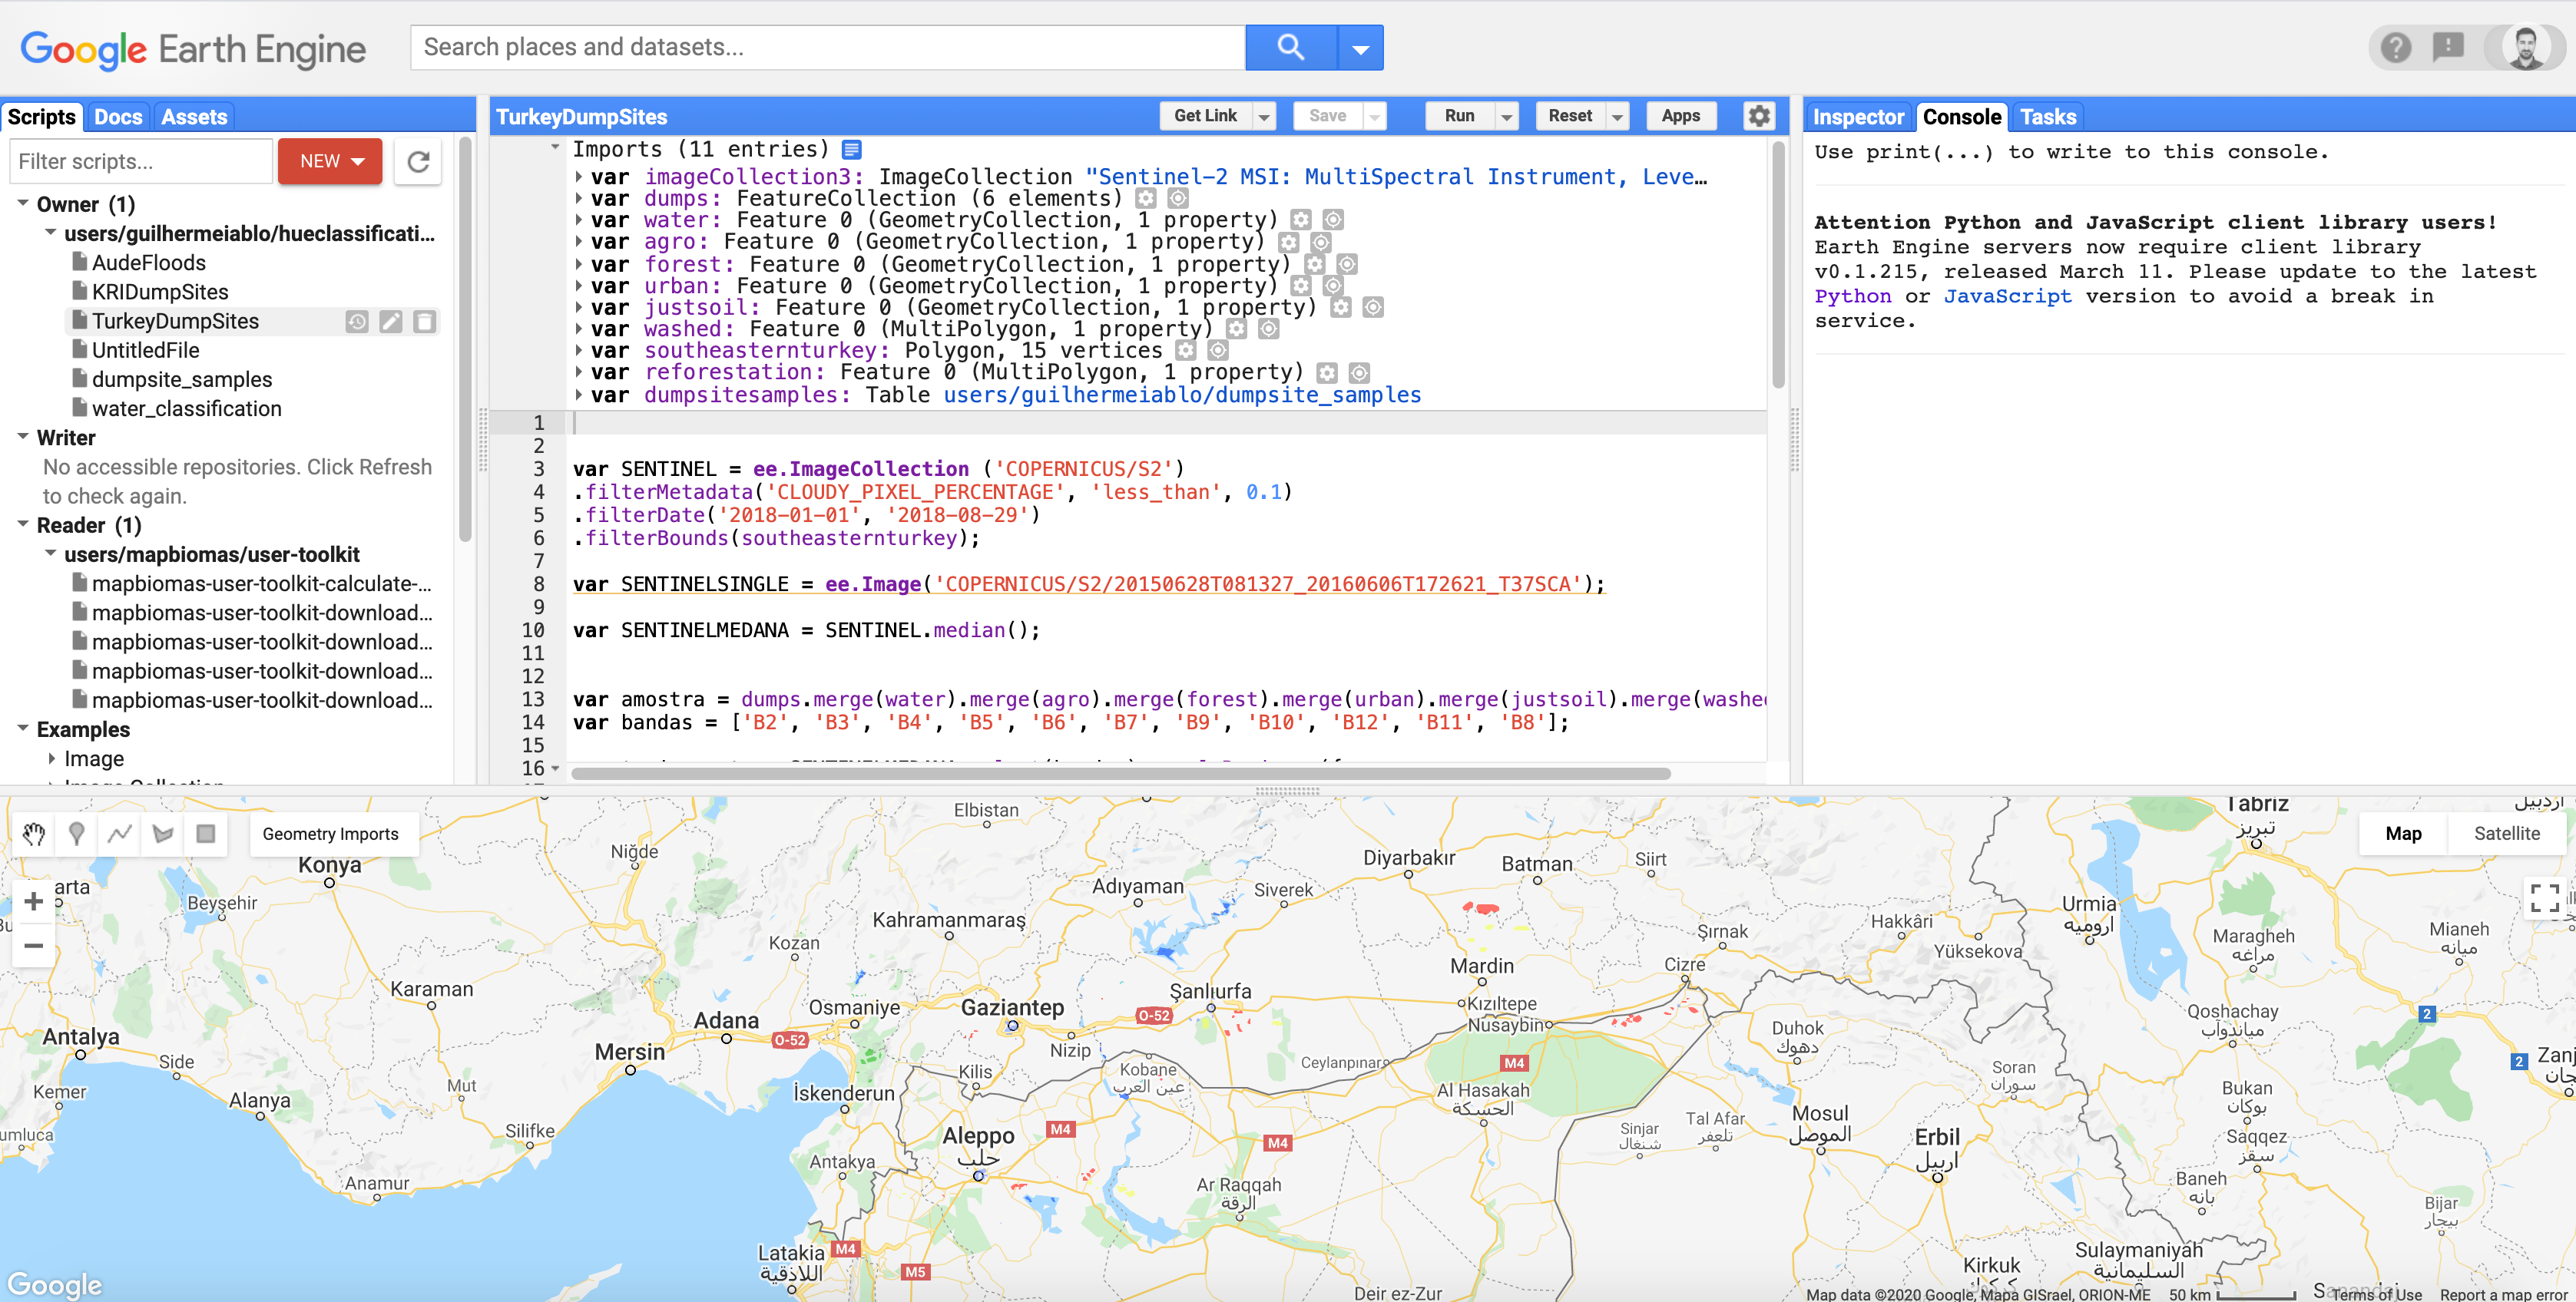Switch to the Assets tab
Image resolution: width=2576 pixels, height=1302 pixels.
click(x=194, y=117)
